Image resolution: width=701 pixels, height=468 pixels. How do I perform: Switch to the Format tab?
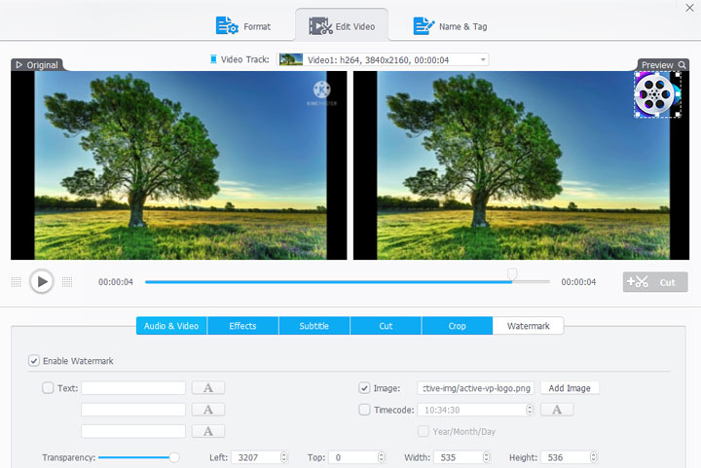(243, 26)
